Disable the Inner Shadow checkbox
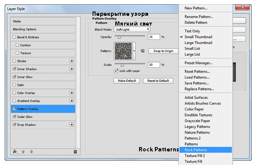 15,69
